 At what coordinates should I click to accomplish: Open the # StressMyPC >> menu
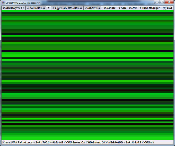(13, 8)
